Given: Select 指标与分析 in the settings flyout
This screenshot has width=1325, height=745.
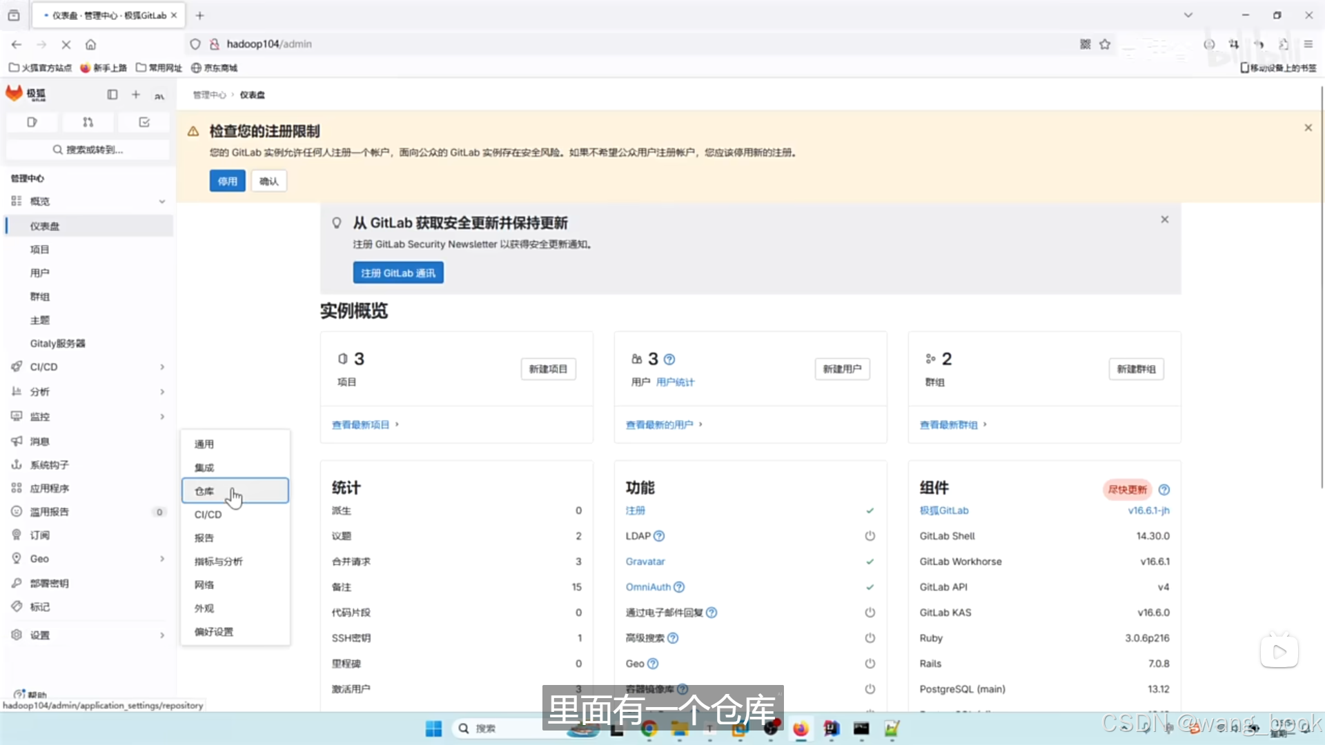Looking at the screenshot, I should tap(235, 562).
